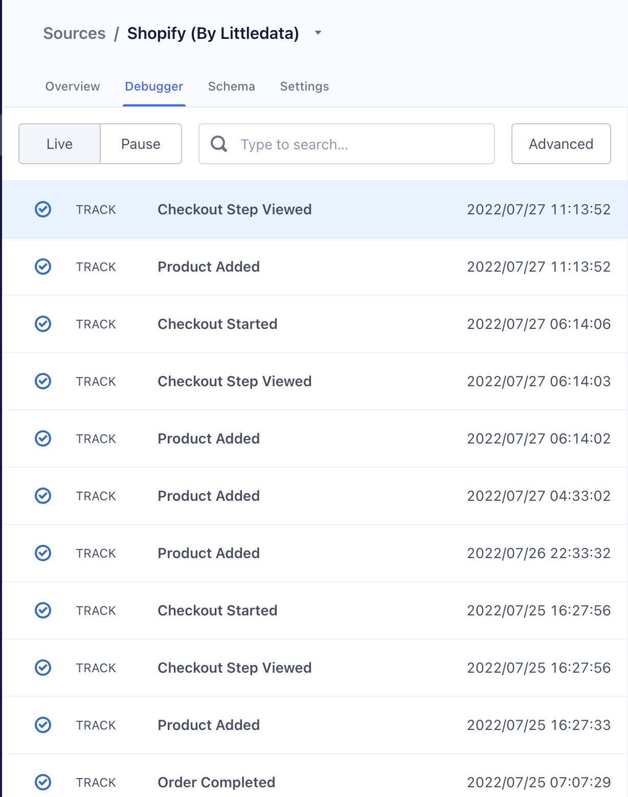Open the Advanced filter options
The height and width of the screenshot is (797, 628).
[561, 144]
